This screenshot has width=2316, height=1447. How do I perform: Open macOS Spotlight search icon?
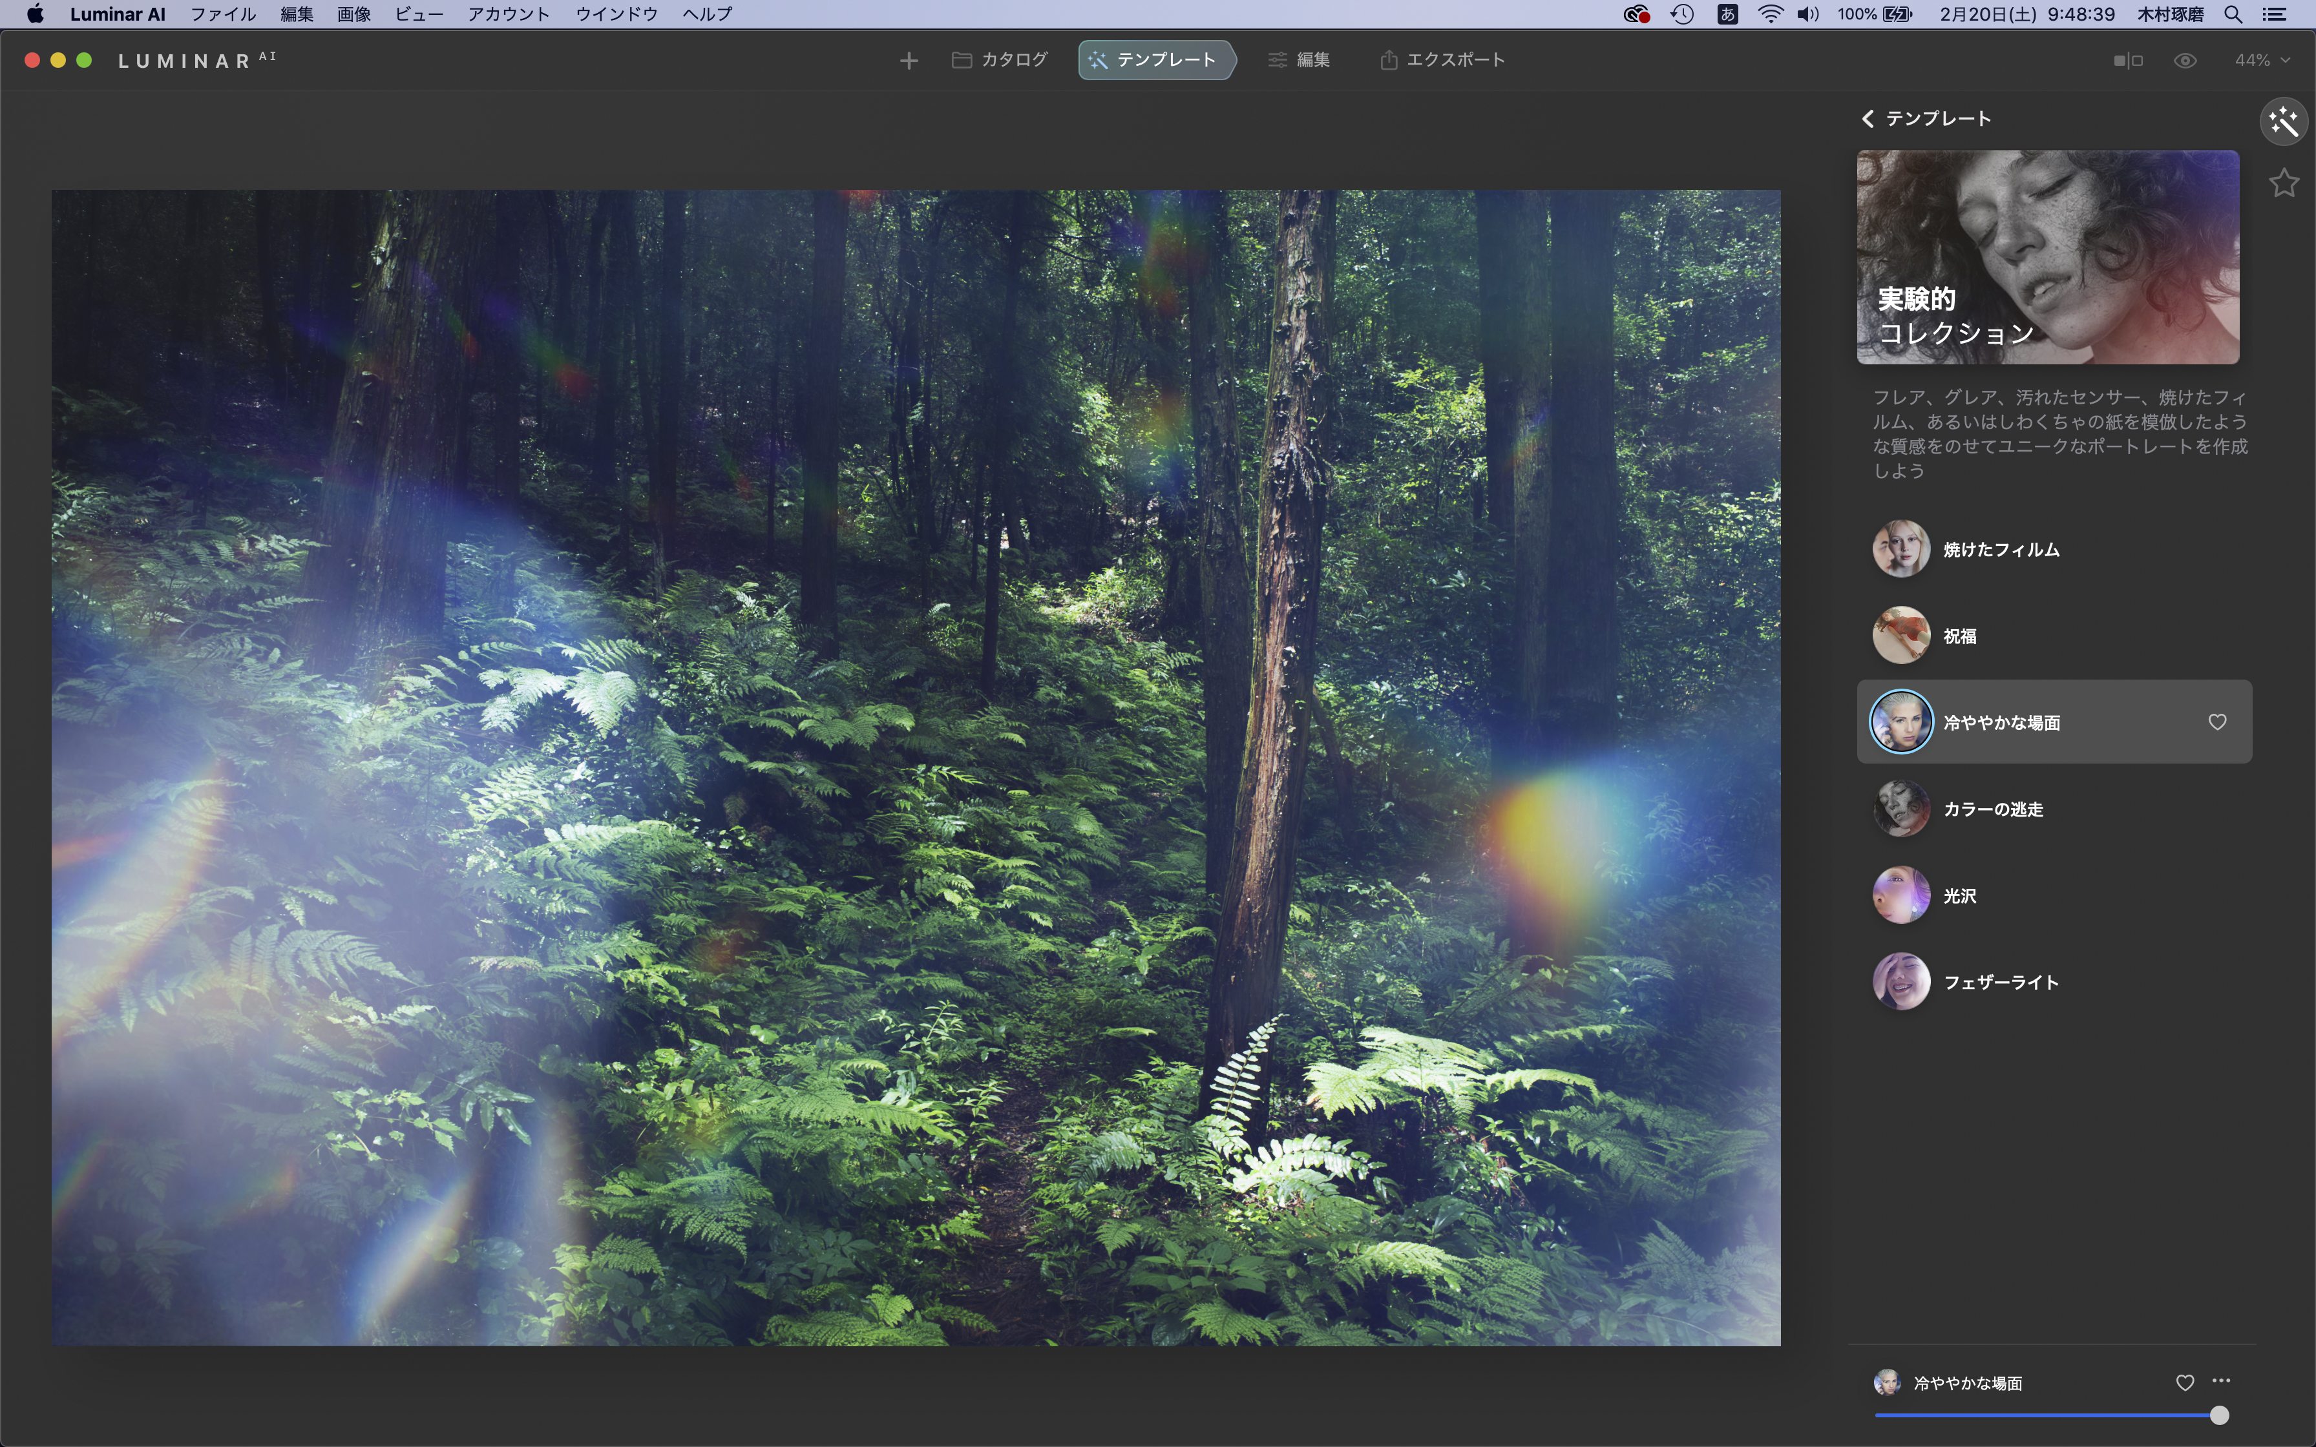pos(2233,14)
